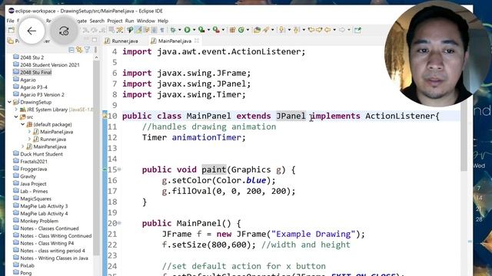Click the Previous Annotation icon
492x276 pixels.
point(296,30)
